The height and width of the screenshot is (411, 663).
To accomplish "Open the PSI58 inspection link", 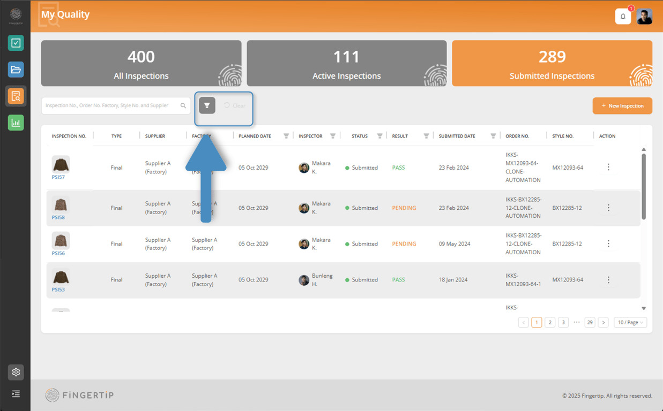I will (x=58, y=217).
